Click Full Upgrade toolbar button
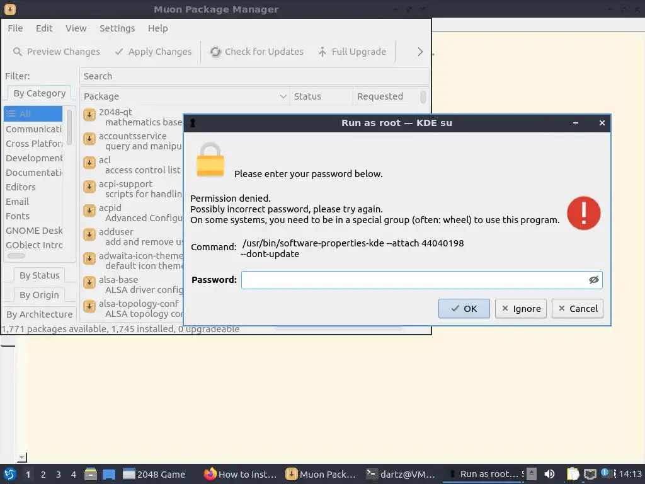Image resolution: width=645 pixels, height=484 pixels. coord(352,52)
